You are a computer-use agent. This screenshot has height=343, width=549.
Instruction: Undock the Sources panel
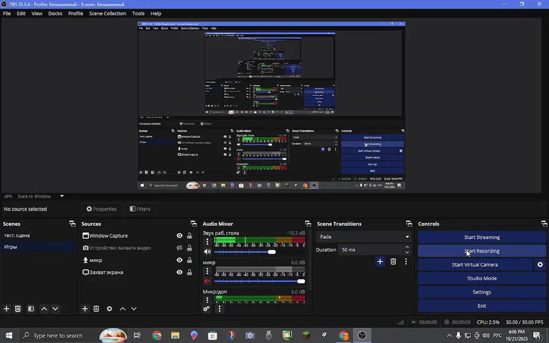[193, 224]
